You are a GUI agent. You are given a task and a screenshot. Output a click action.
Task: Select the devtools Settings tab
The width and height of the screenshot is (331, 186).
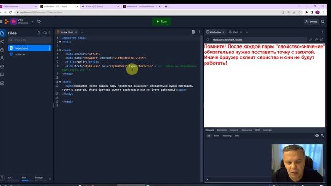267,130
